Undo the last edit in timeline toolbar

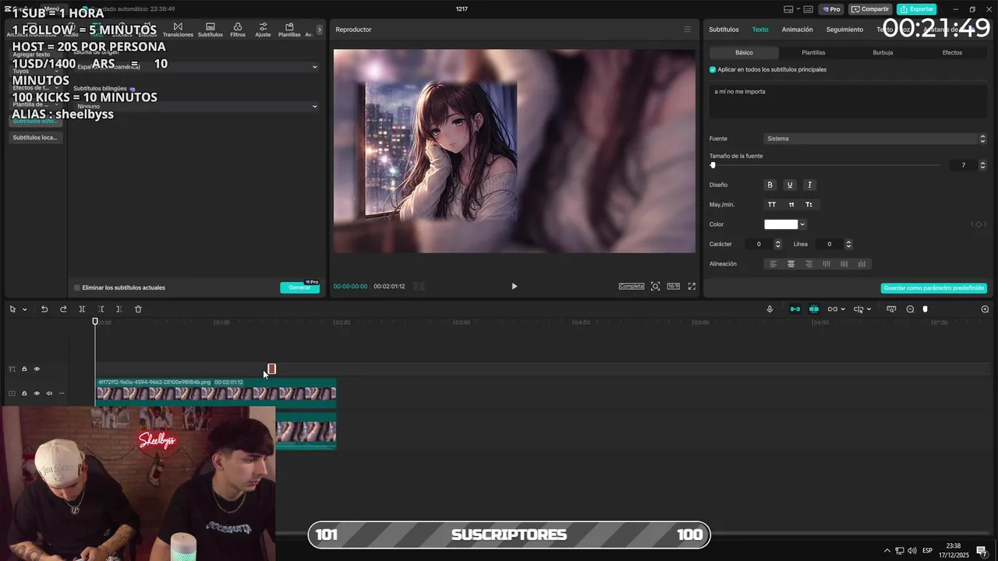click(x=44, y=309)
